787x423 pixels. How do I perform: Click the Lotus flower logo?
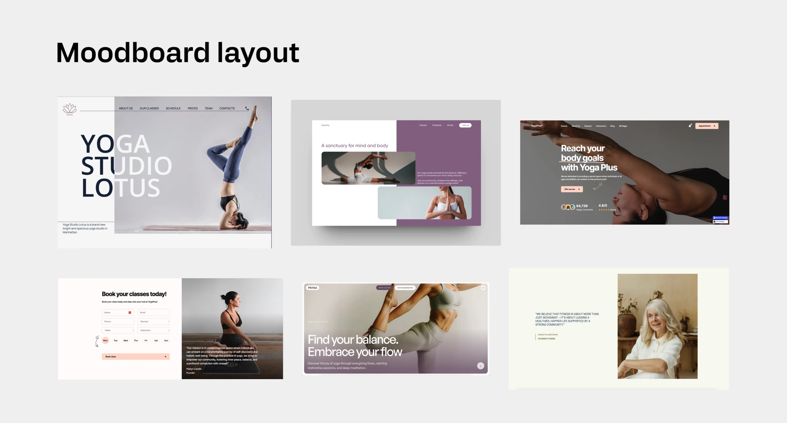(70, 109)
